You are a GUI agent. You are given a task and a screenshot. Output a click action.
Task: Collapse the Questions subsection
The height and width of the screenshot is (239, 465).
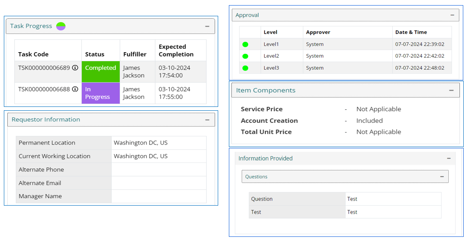coord(441,177)
